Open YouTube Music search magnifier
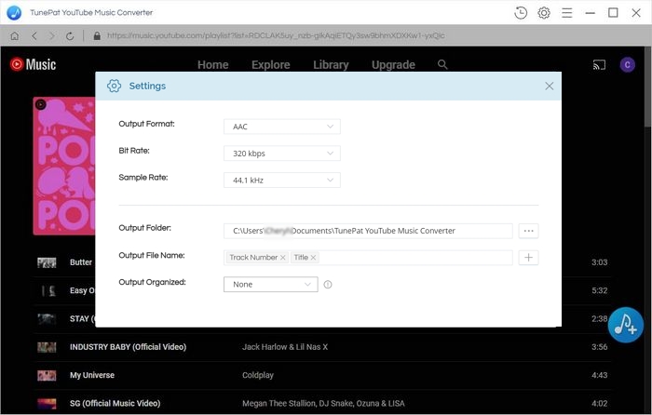Screen dimensions: 652x415 [442, 64]
